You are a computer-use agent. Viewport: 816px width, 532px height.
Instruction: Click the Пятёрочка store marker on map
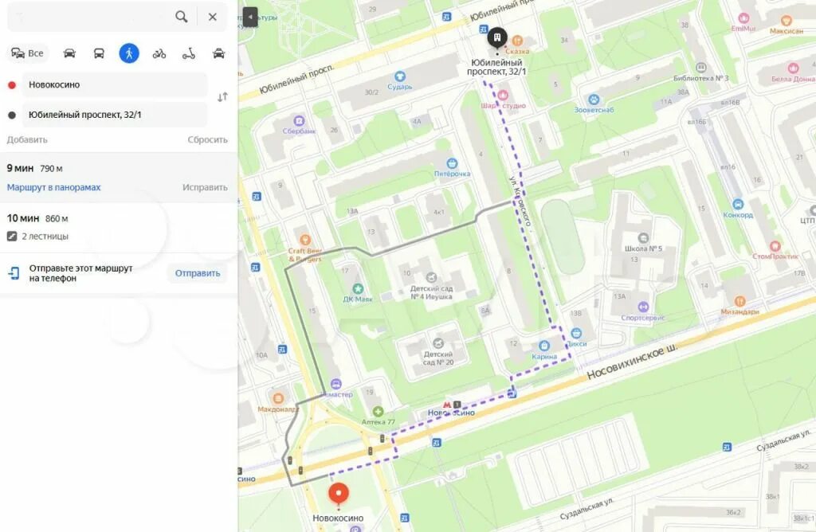tap(453, 164)
